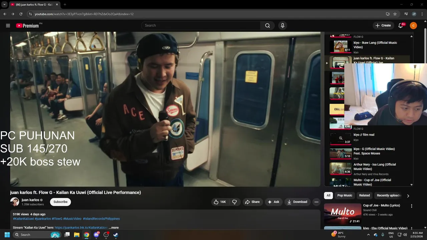This screenshot has height=240, width=427.
Task: Click the Create button
Action: [383, 25]
